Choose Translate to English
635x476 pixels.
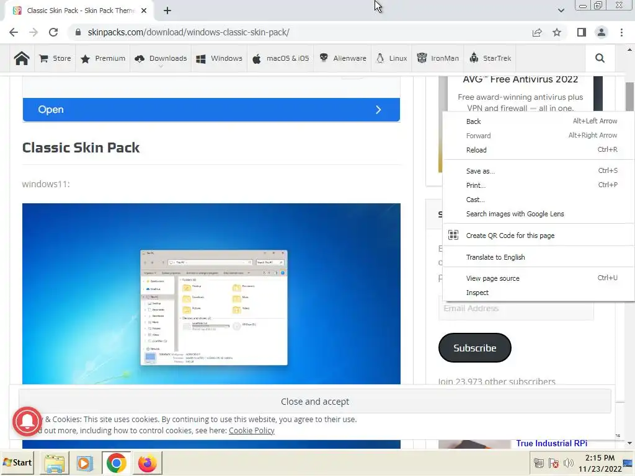[x=539, y=257]
